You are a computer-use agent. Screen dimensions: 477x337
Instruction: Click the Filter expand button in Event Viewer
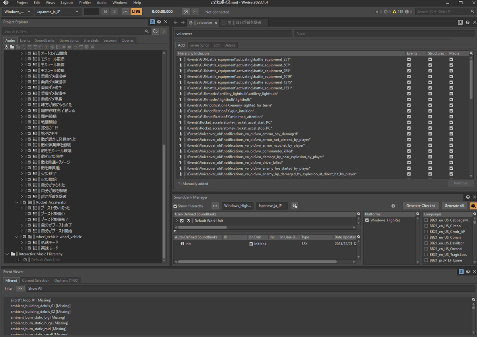tap(20, 289)
